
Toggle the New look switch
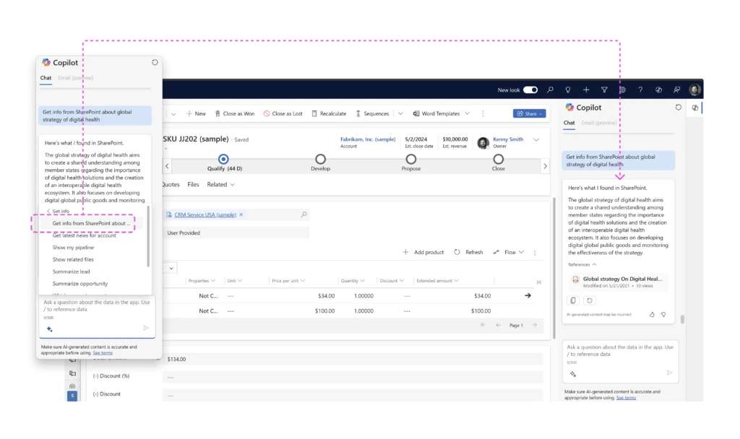point(530,90)
